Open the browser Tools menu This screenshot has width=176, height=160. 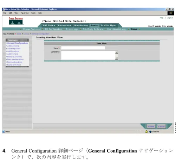point(33,13)
